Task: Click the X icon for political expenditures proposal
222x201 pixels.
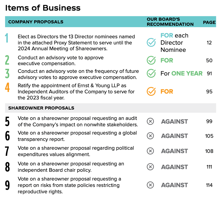Action: click(150, 151)
